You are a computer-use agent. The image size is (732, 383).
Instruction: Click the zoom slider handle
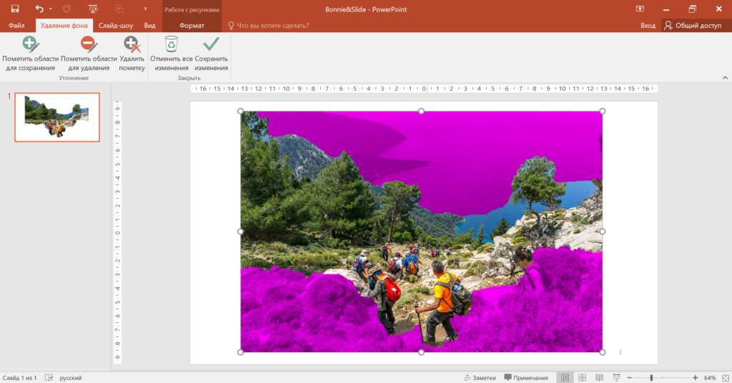[x=651, y=378]
